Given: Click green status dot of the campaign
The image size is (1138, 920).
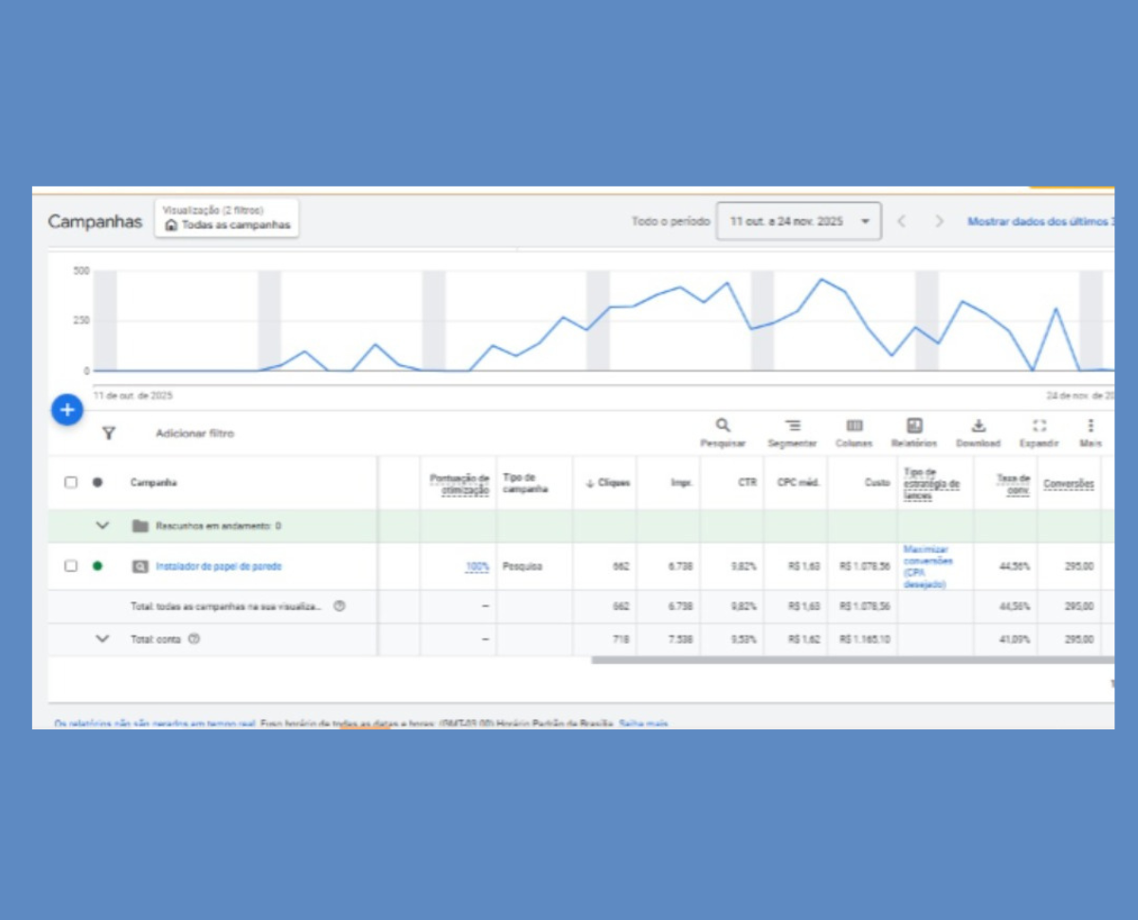Looking at the screenshot, I should pos(97,566).
